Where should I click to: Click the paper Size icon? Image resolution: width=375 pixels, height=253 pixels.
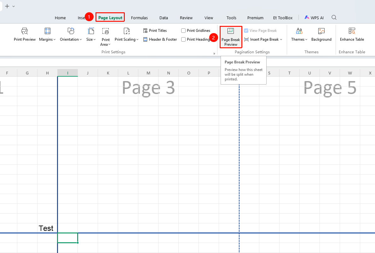click(x=91, y=31)
